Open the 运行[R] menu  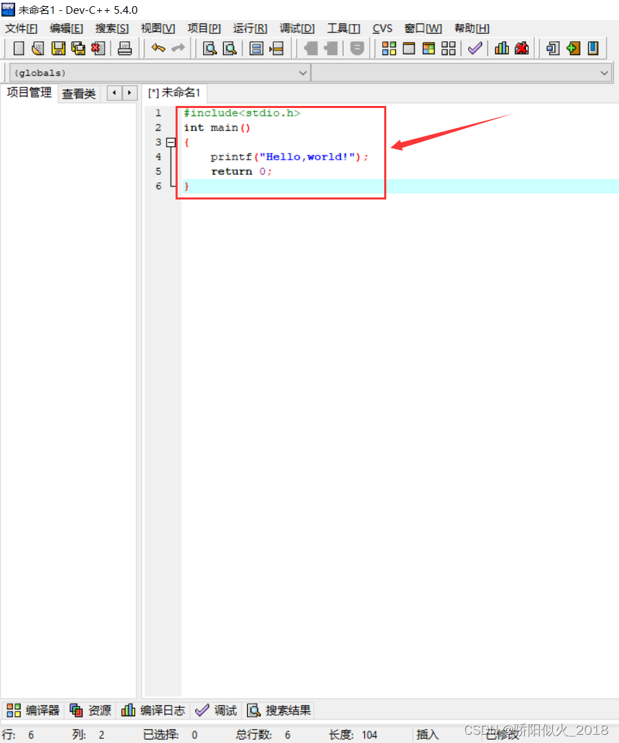tap(250, 28)
